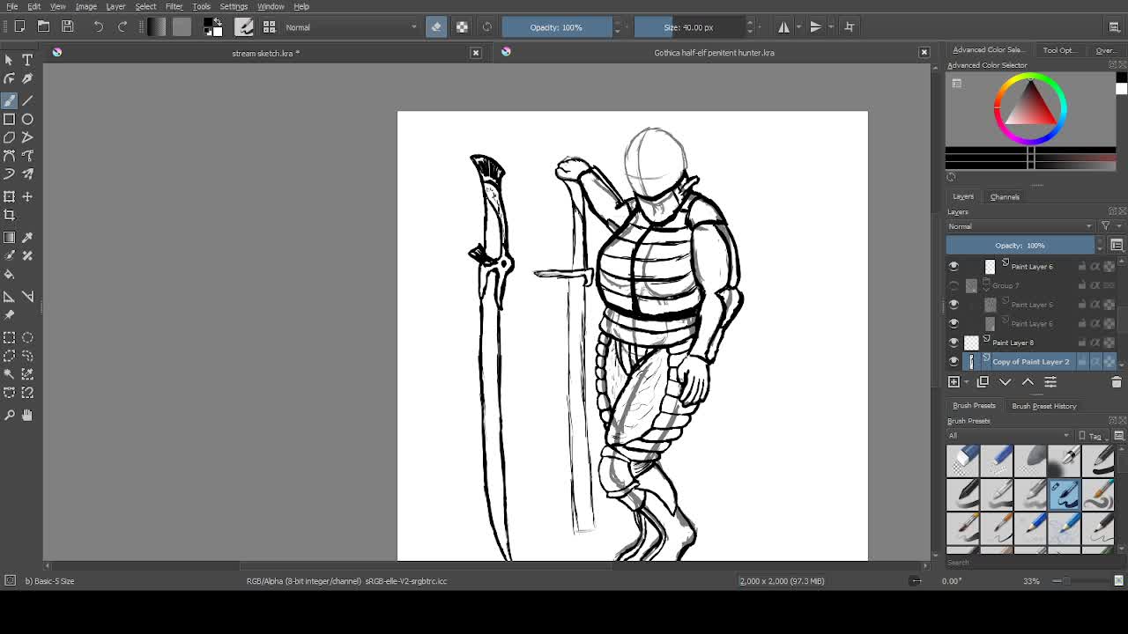This screenshot has width=1128, height=634.
Task: Hide Copy of Paint Layer 2
Action: [x=954, y=362]
